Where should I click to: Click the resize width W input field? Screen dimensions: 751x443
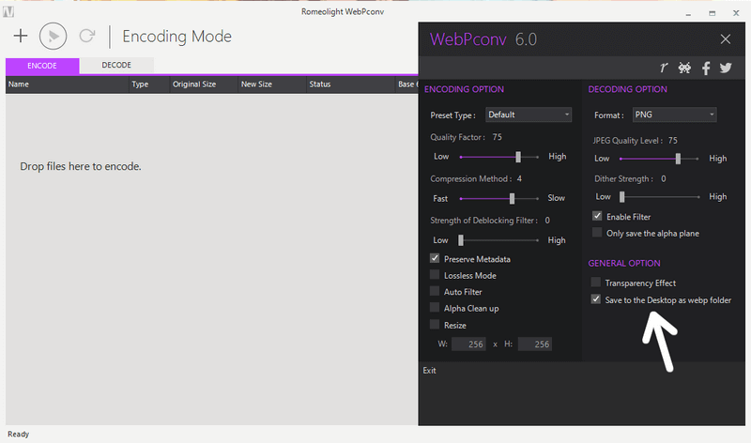click(468, 344)
